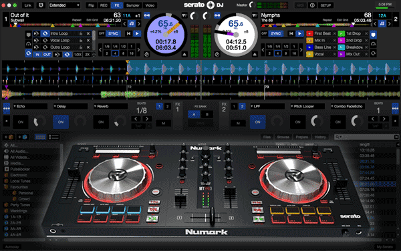401x251 pixels.
Task: Open the Flip panel
Action: pyautogui.click(x=91, y=5)
